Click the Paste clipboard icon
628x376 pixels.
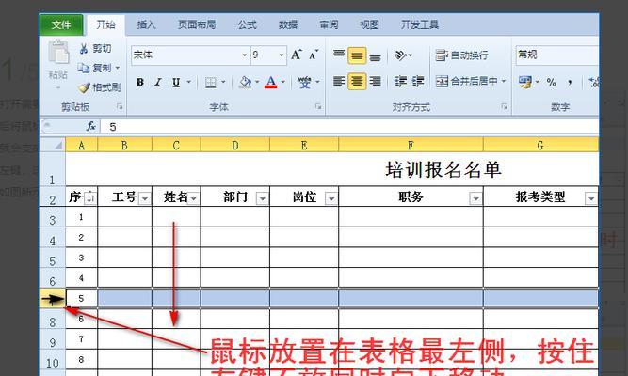pos(58,53)
